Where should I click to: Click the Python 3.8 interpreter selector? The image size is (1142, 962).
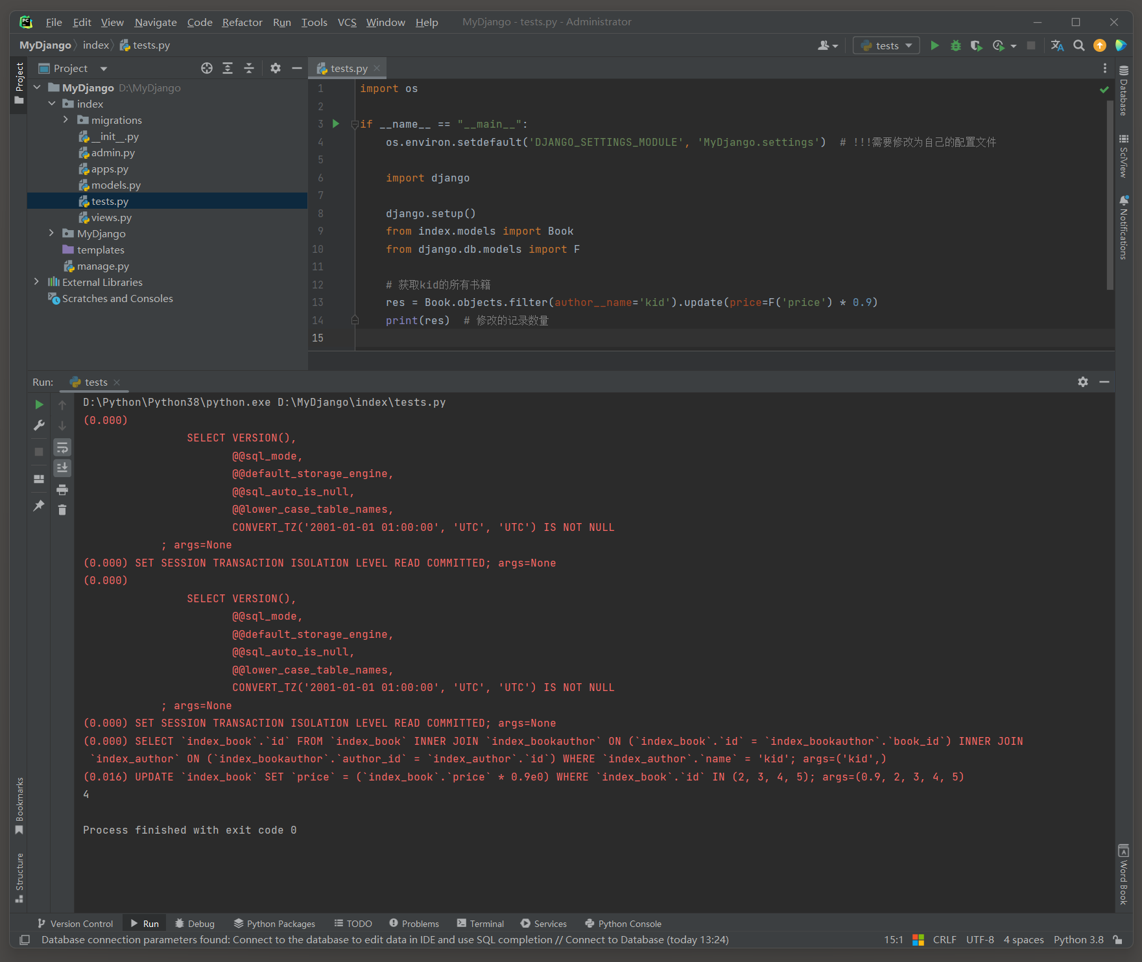(x=1078, y=940)
